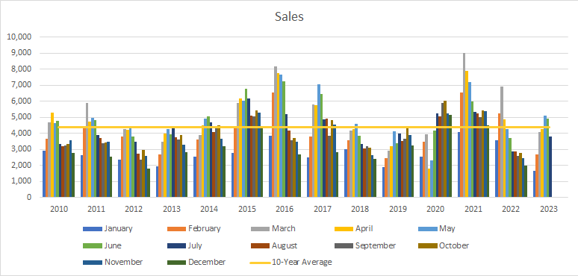Click the October legend entry
The width and height of the screenshot is (578, 276).
click(x=444, y=245)
